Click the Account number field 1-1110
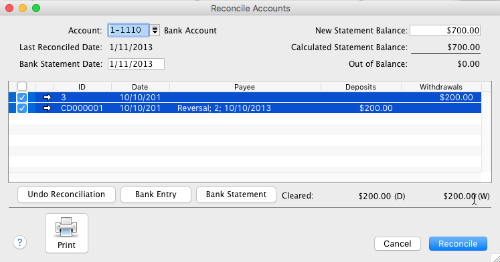This screenshot has width=500, height=262. point(129,30)
